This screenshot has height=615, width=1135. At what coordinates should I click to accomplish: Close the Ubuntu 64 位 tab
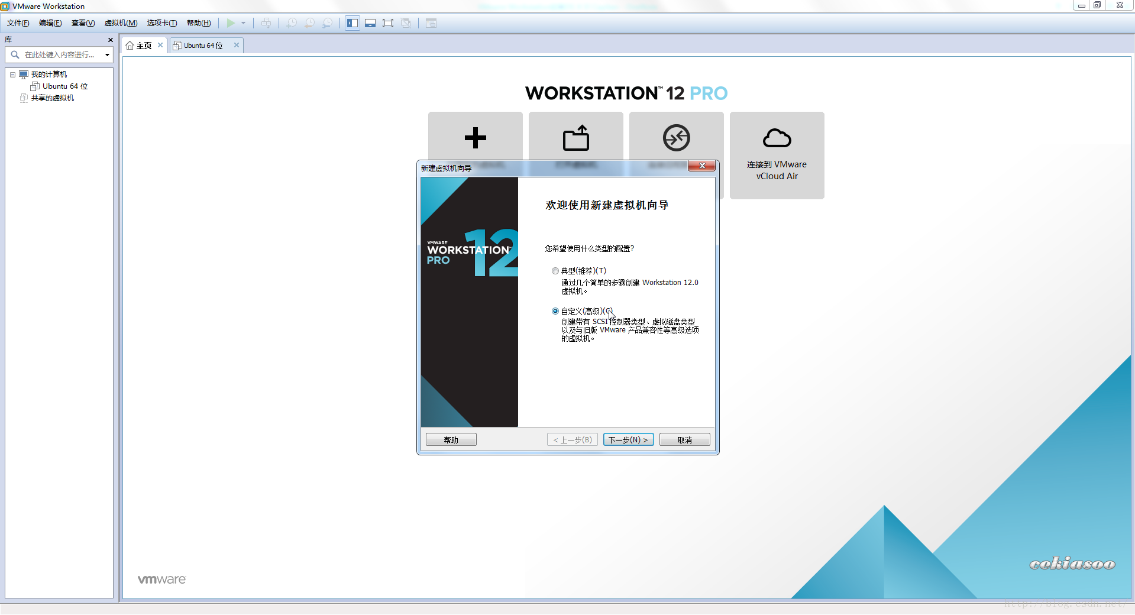click(237, 45)
